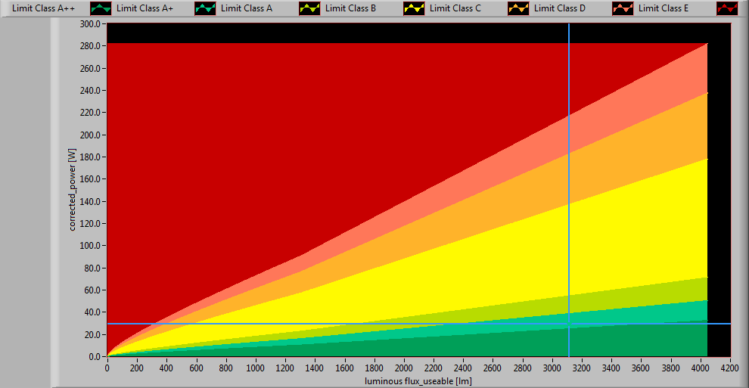
Task: Click the Limit Class B legend label
Action: [350, 8]
